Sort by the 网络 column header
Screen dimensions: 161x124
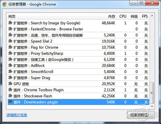tap(134, 16)
